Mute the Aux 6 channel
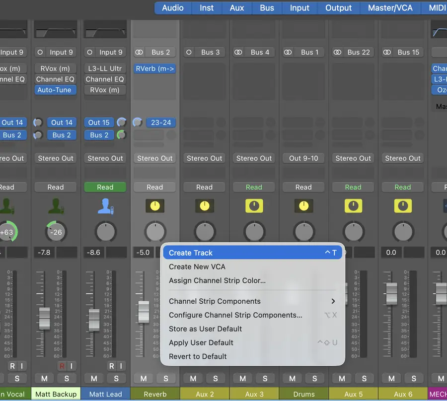The height and width of the screenshot is (401, 447). point(391,379)
